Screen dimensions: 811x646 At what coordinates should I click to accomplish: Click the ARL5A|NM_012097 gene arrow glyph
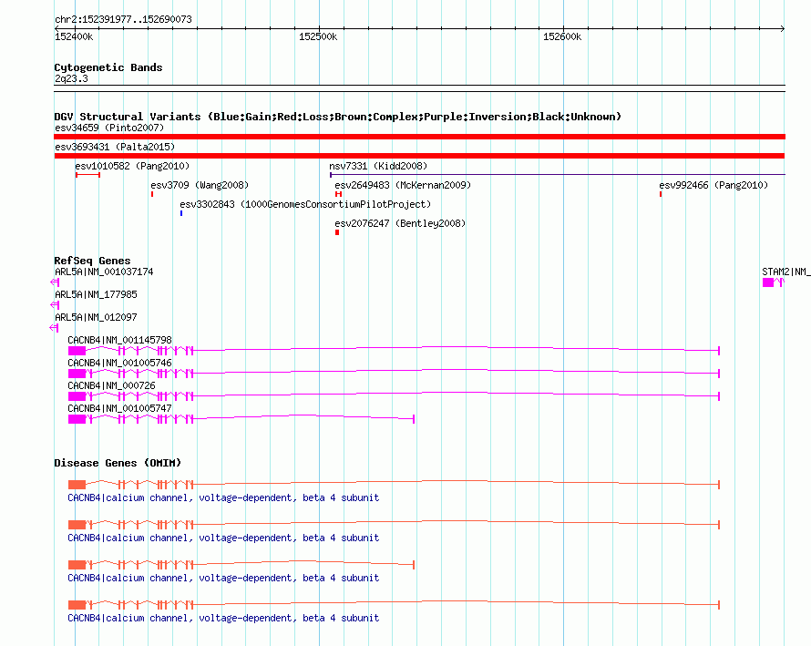tap(55, 328)
